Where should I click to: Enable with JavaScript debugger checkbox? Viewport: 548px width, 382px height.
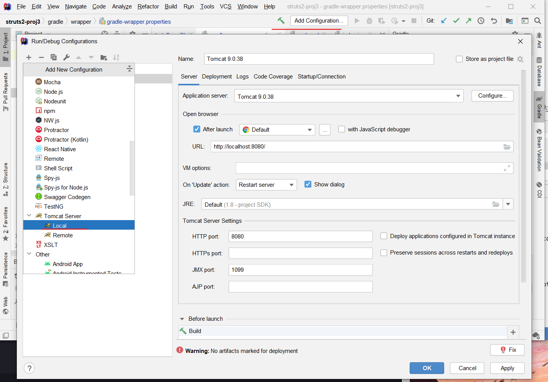341,129
